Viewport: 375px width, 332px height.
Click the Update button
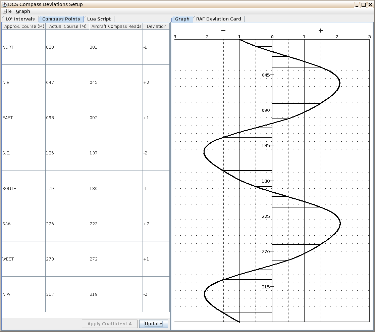coord(154,324)
